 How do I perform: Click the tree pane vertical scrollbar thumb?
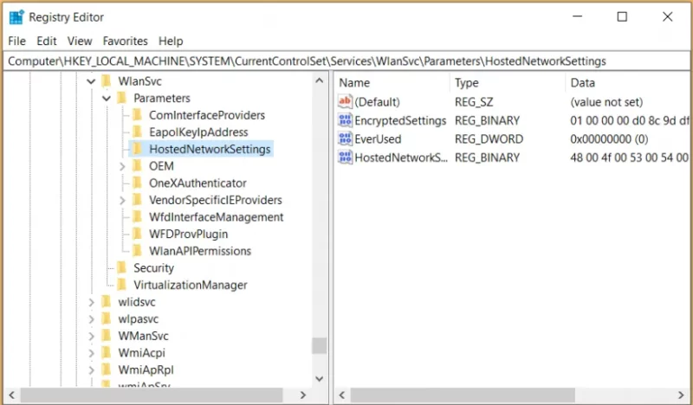[319, 346]
